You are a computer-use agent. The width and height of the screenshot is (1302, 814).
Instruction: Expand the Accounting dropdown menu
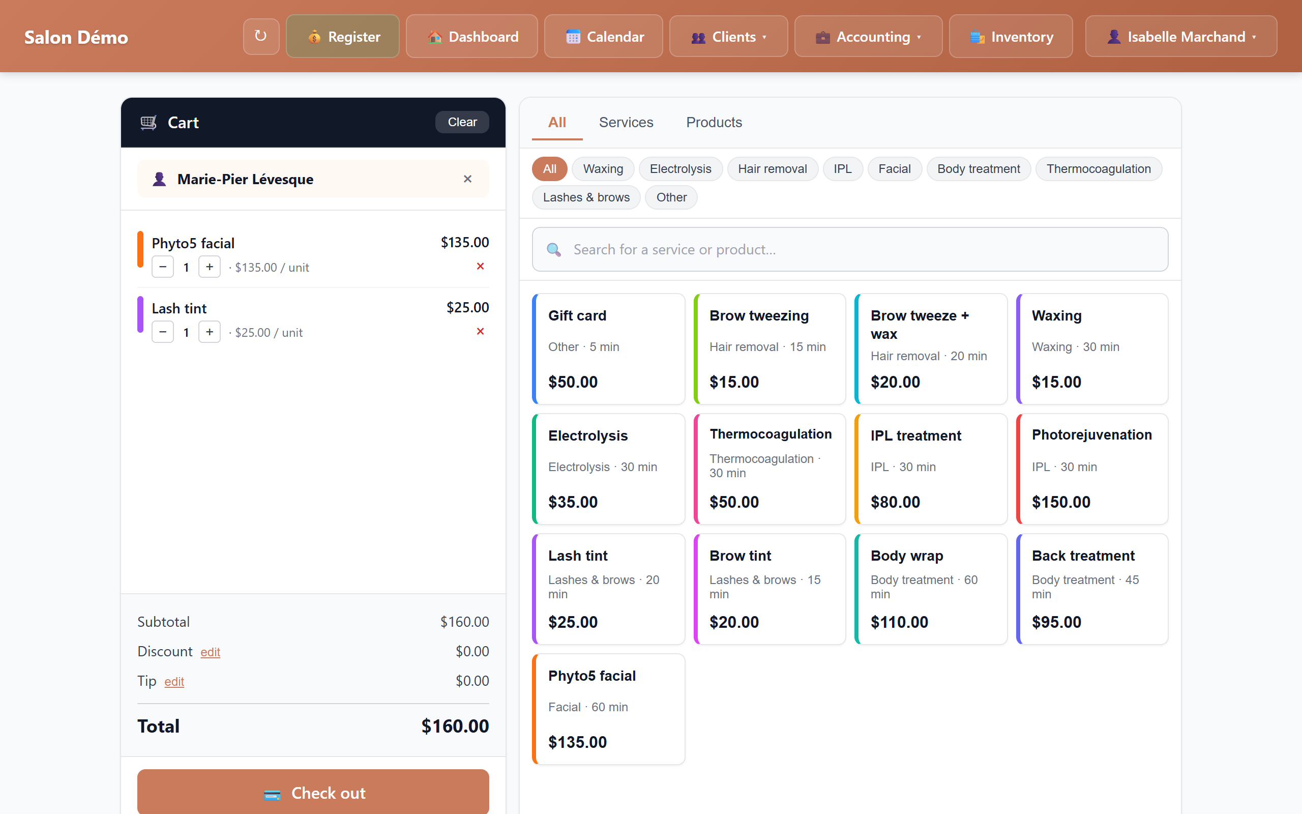pos(868,36)
